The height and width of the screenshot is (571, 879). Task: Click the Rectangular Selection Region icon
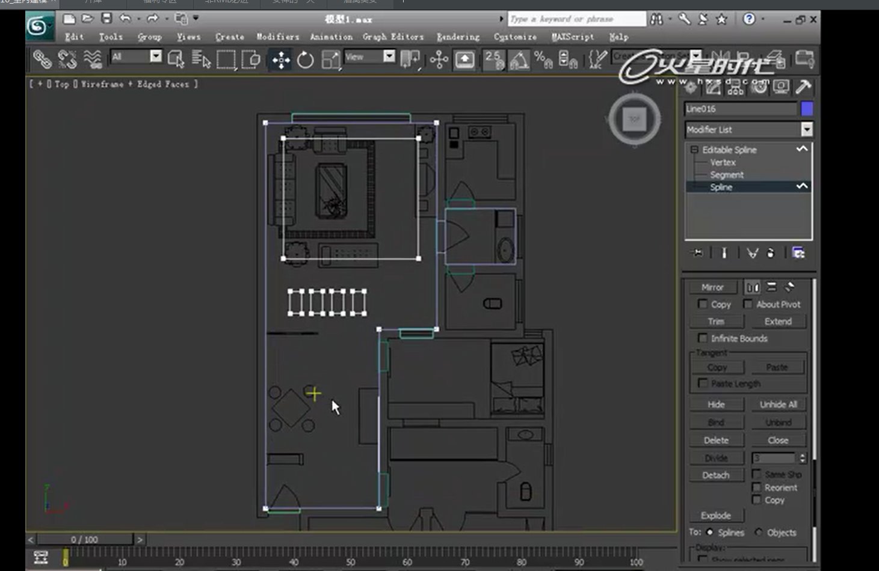coord(226,59)
